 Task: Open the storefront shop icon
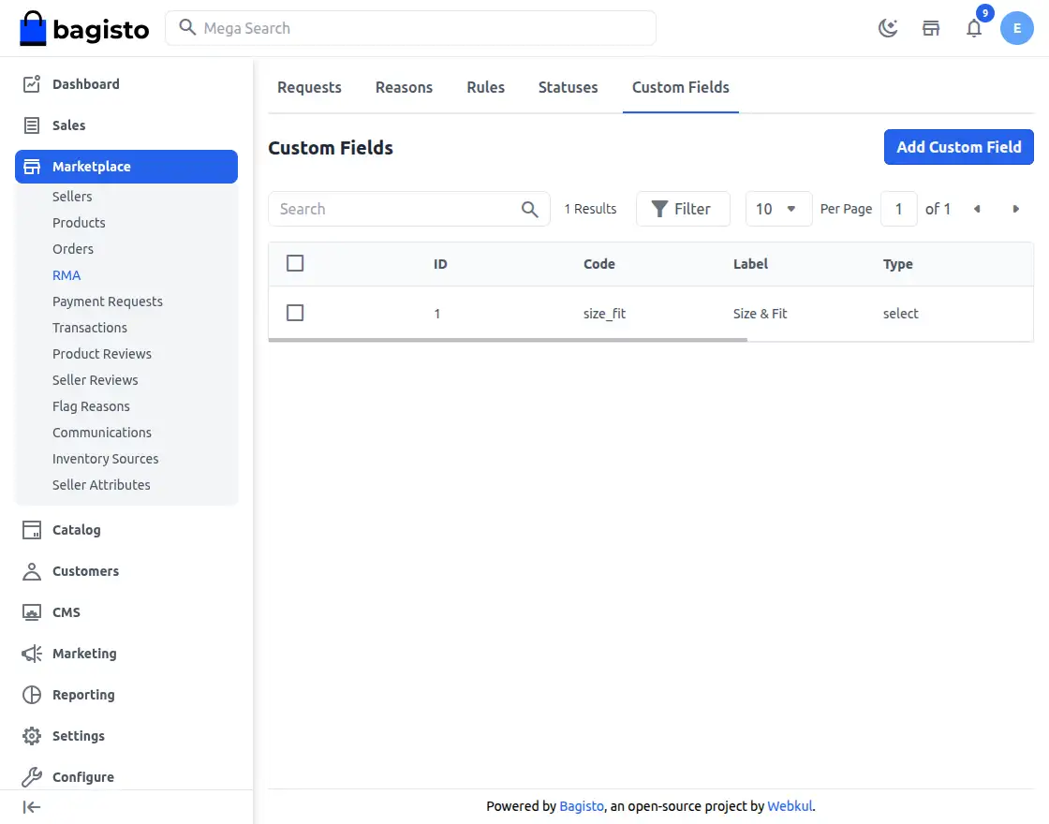[931, 28]
